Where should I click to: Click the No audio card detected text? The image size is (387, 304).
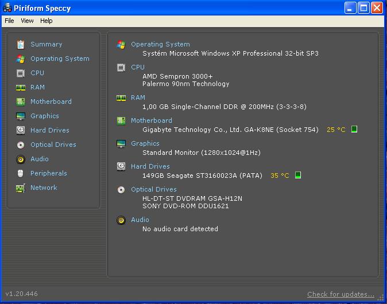[x=180, y=229]
